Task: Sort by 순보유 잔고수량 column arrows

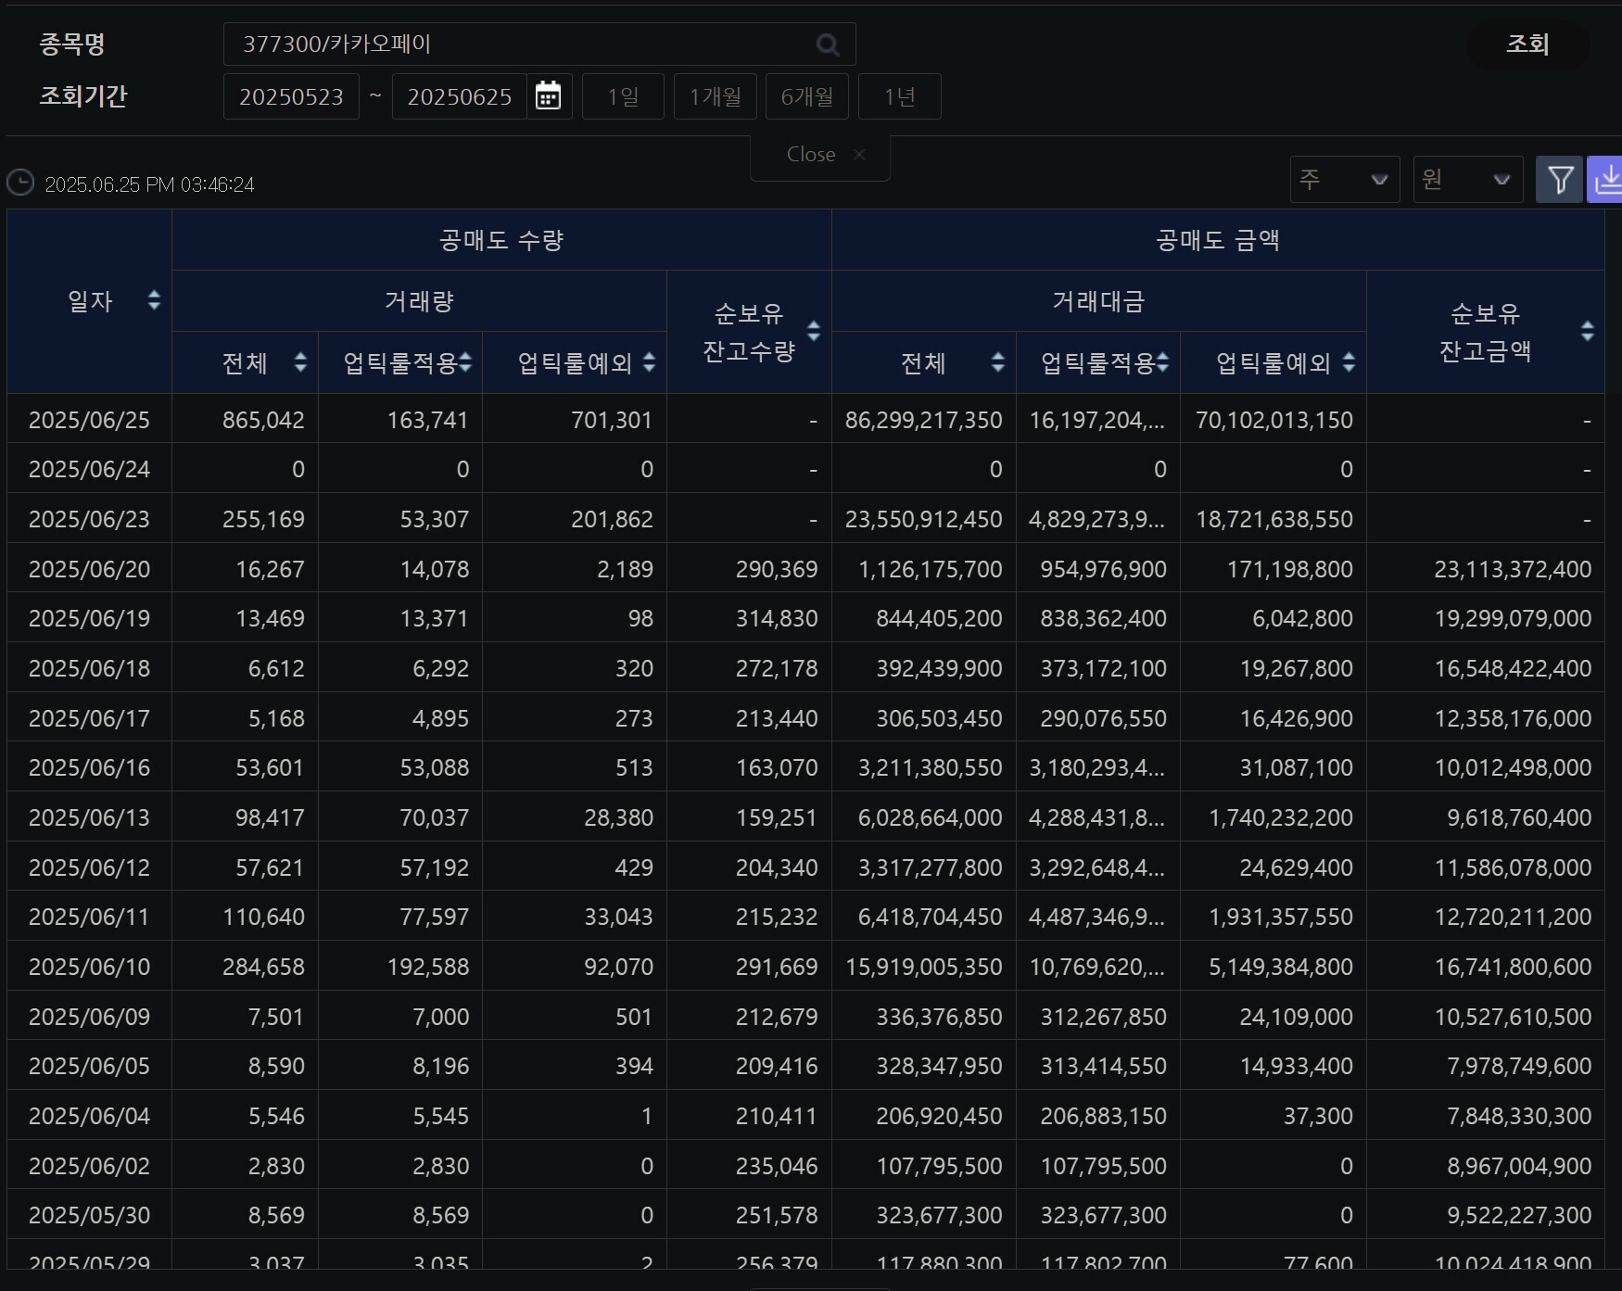Action: (814, 331)
